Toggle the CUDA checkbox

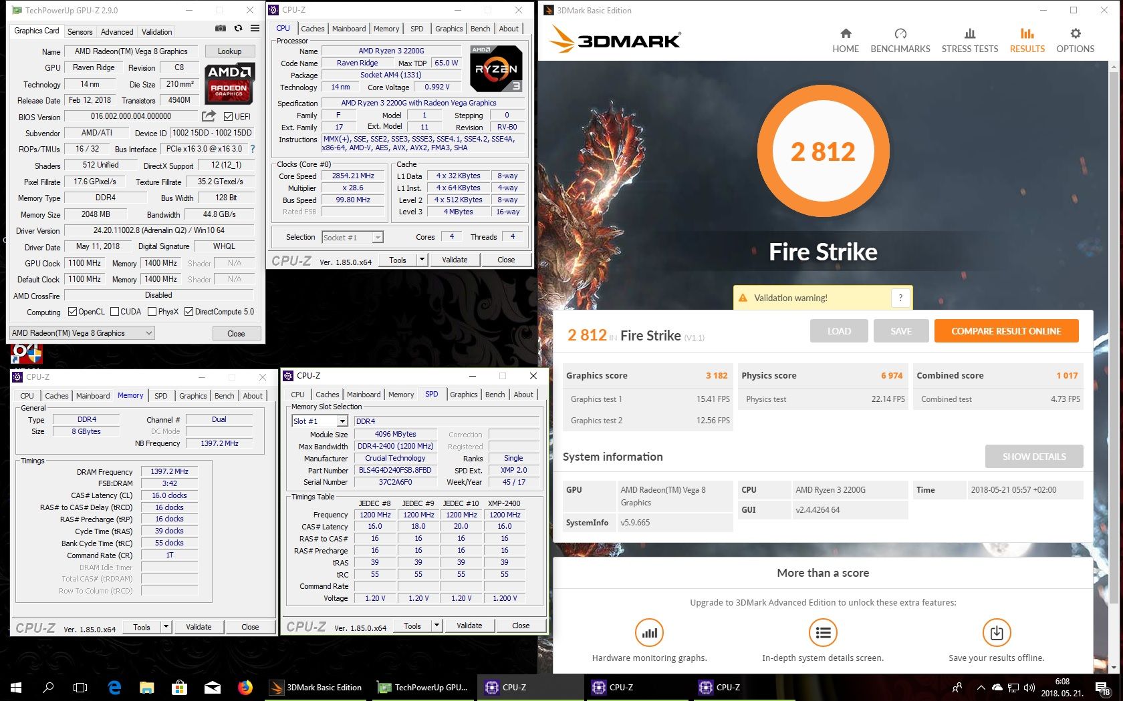coord(115,312)
